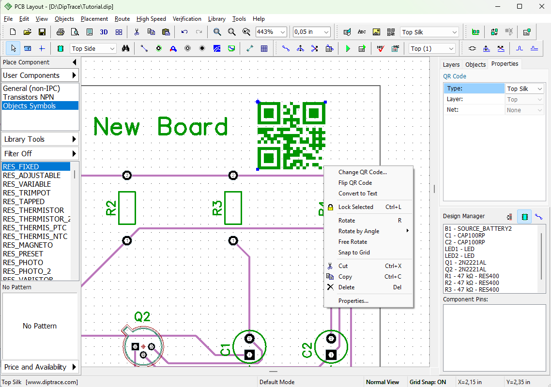The image size is (551, 387).
Task: Switch to the Layers tab
Action: 451,64
